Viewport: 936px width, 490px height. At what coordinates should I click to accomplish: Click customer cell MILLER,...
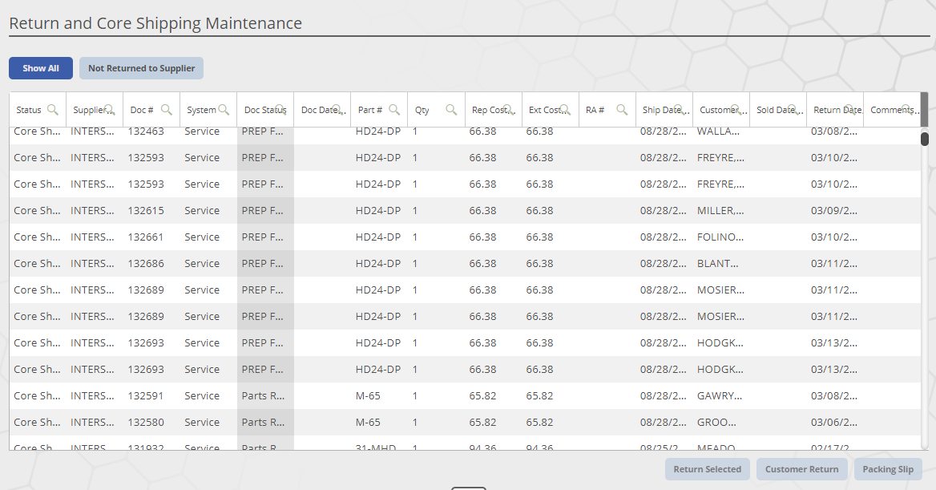click(x=720, y=210)
